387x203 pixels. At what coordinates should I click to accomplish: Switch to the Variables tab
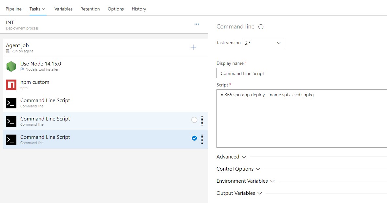coord(63,9)
